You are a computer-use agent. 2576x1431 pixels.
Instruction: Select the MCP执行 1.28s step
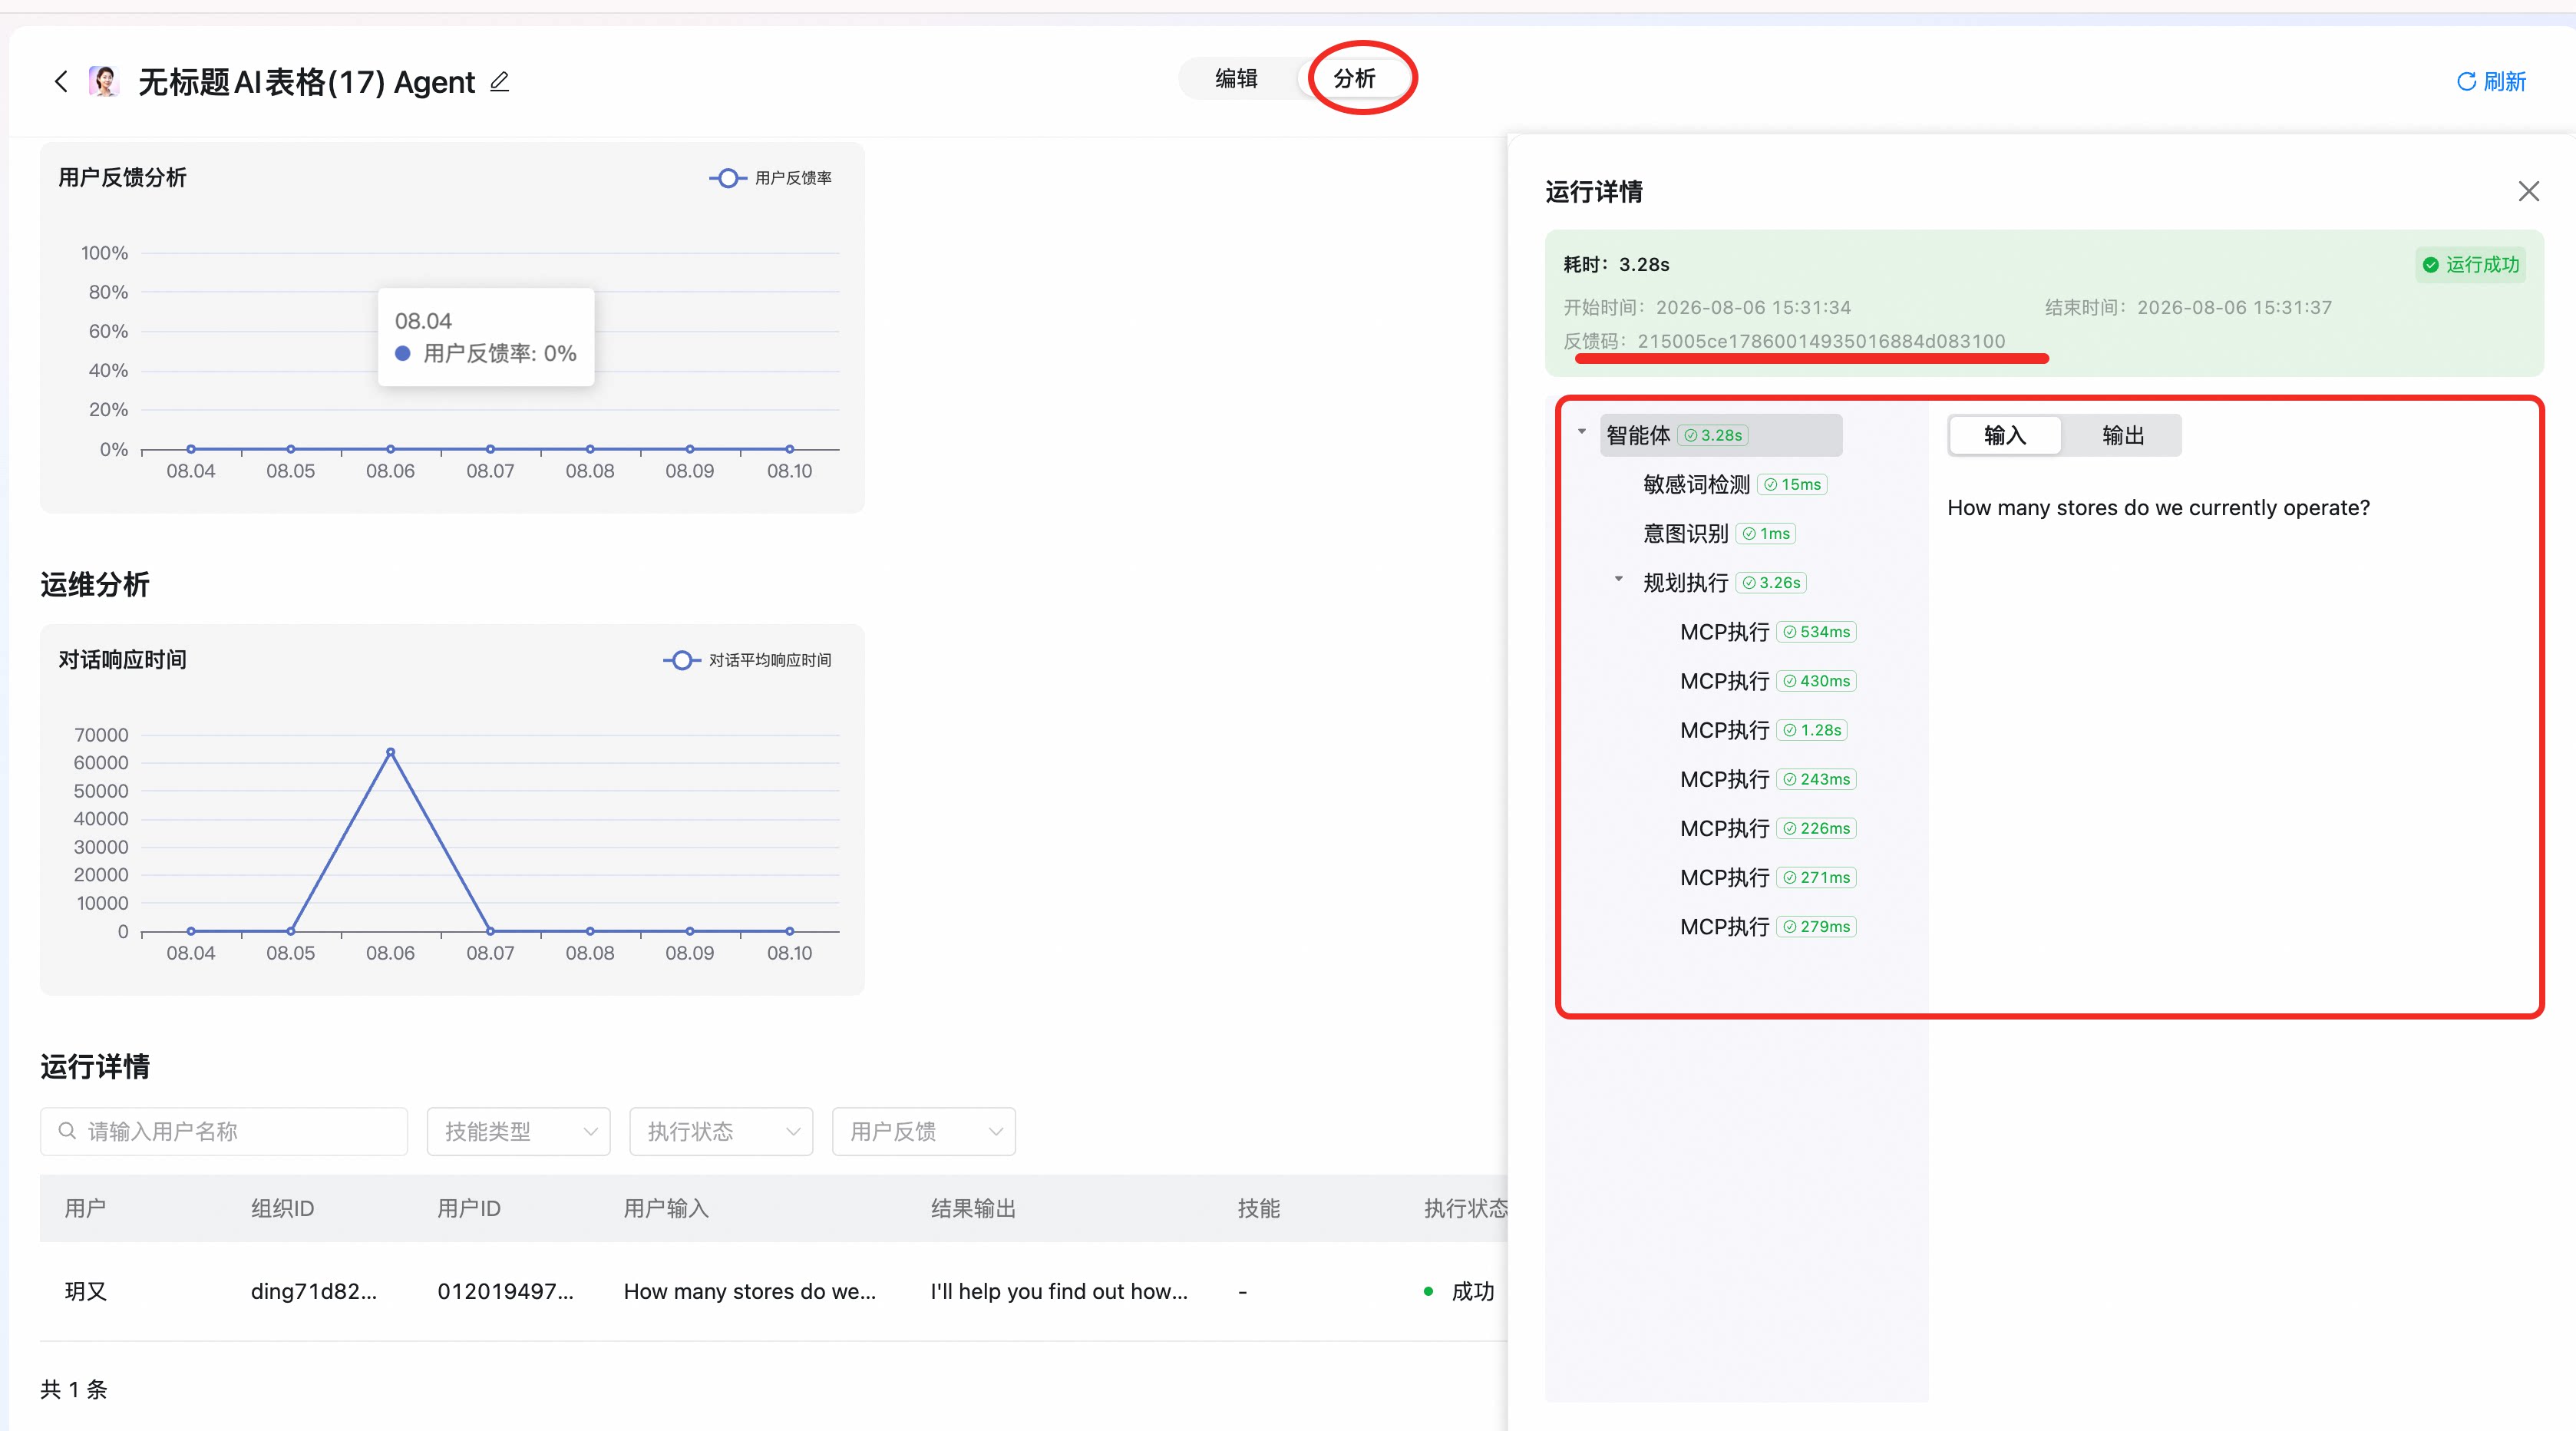tap(1763, 729)
